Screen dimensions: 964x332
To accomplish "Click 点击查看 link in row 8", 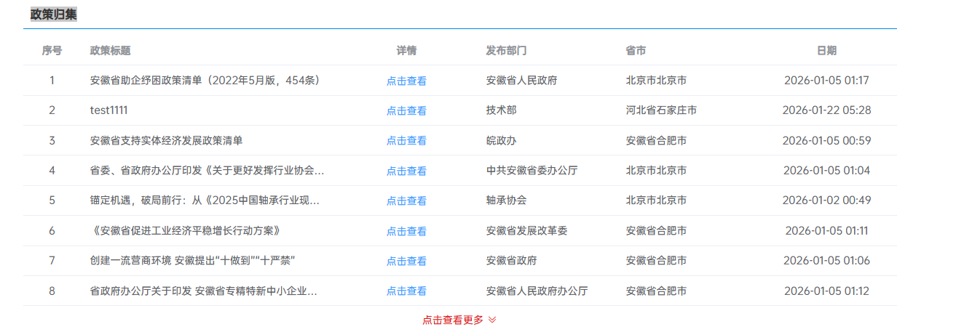I will (x=406, y=291).
